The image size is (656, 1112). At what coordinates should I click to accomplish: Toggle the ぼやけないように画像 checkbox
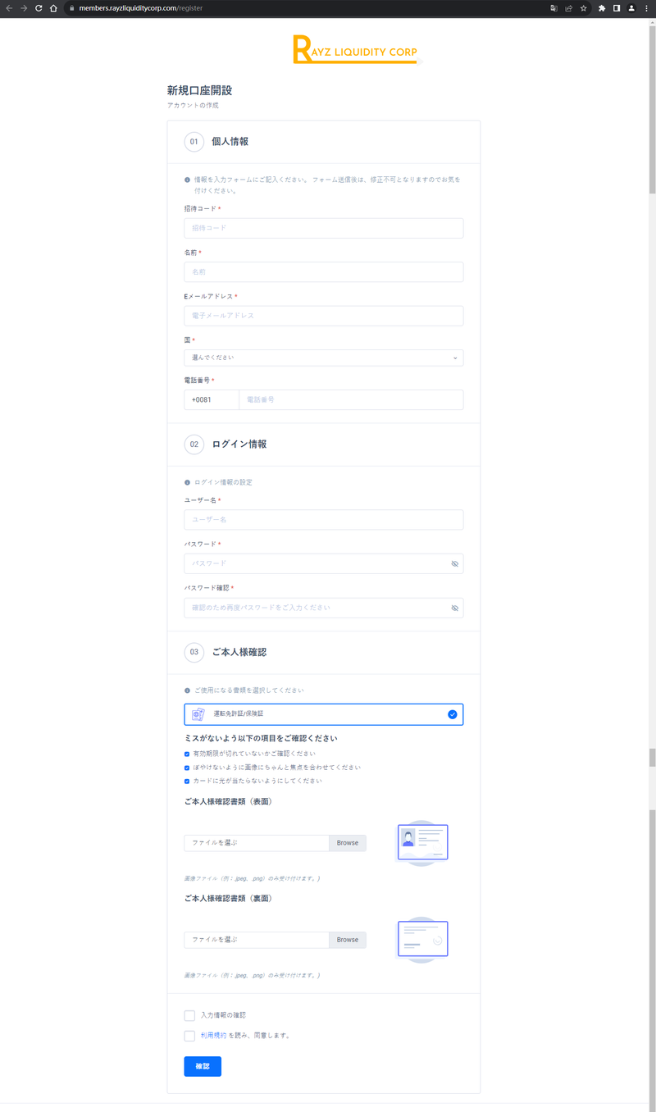pyautogui.click(x=187, y=768)
